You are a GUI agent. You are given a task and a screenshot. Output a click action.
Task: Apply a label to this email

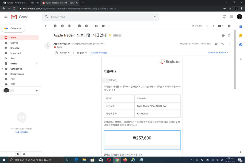[x=103, y=26]
